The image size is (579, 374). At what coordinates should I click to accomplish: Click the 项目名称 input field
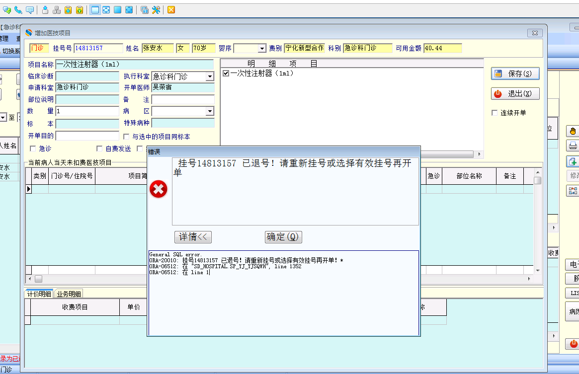click(134, 65)
